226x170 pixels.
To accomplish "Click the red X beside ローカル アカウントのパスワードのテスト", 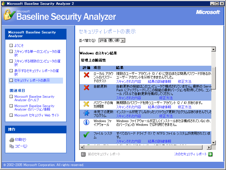I will 86,75.
